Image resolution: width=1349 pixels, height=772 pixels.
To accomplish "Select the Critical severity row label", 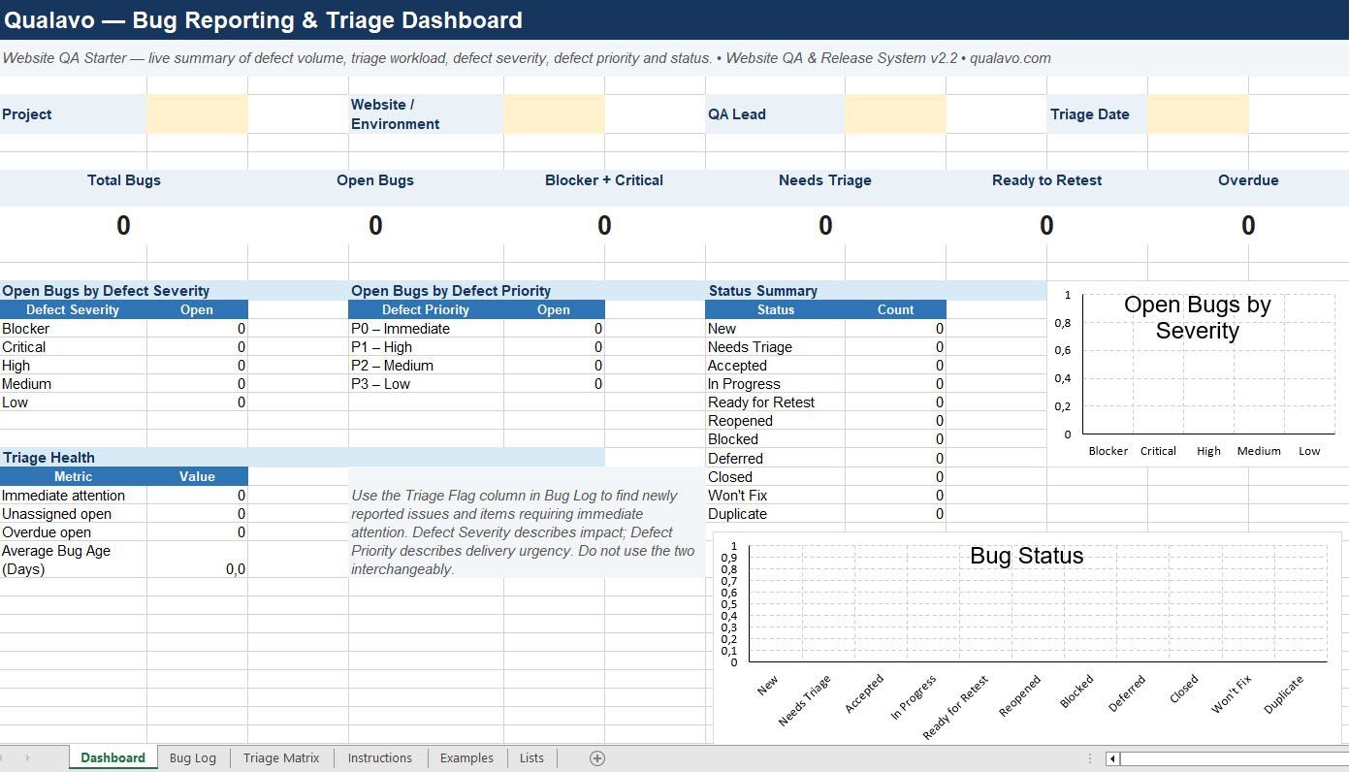I will (x=74, y=347).
